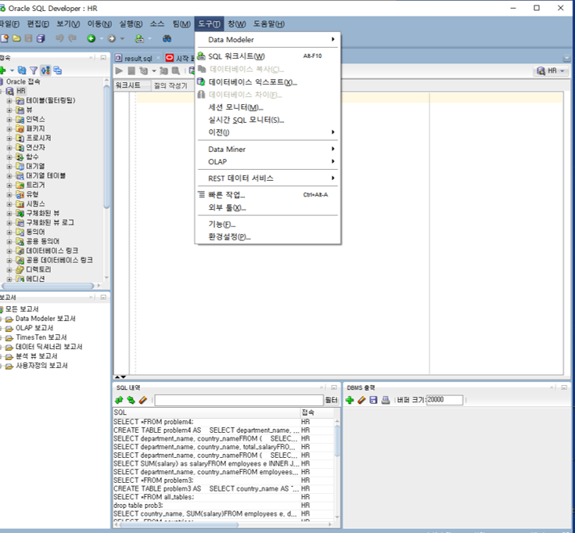The height and width of the screenshot is (533, 575).
Task: Click the connections tree horizontal scrollbar
Action: click(48, 286)
